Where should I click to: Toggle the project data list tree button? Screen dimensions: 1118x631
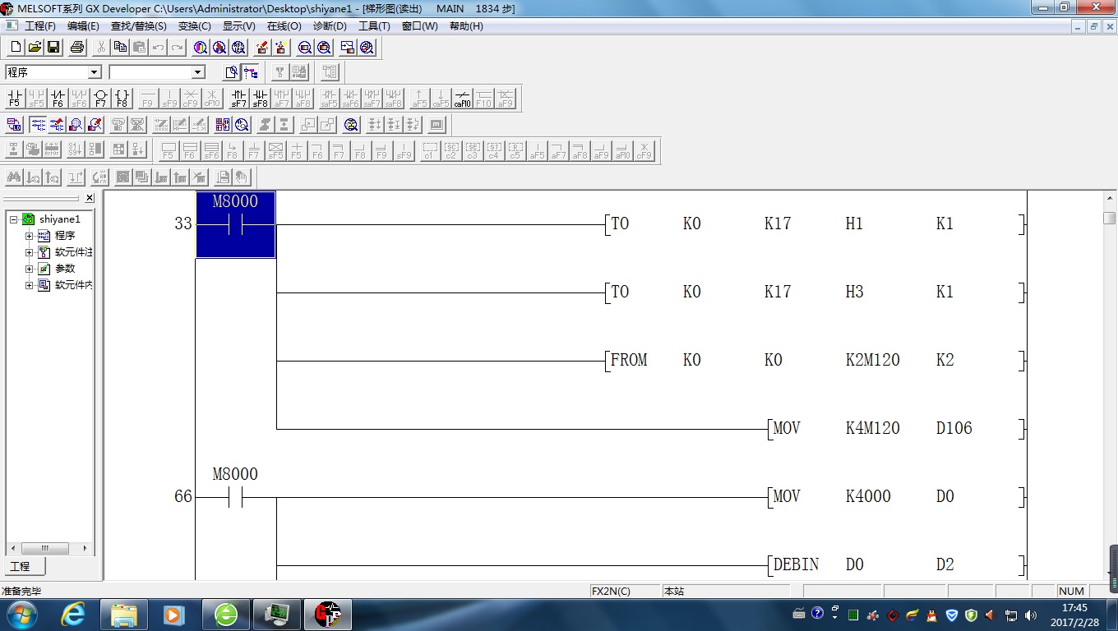[250, 72]
